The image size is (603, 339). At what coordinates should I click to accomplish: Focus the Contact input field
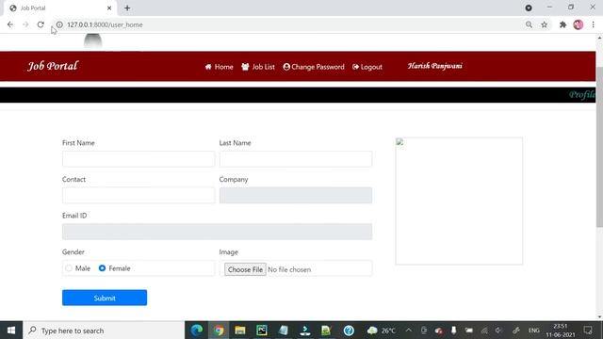click(139, 195)
